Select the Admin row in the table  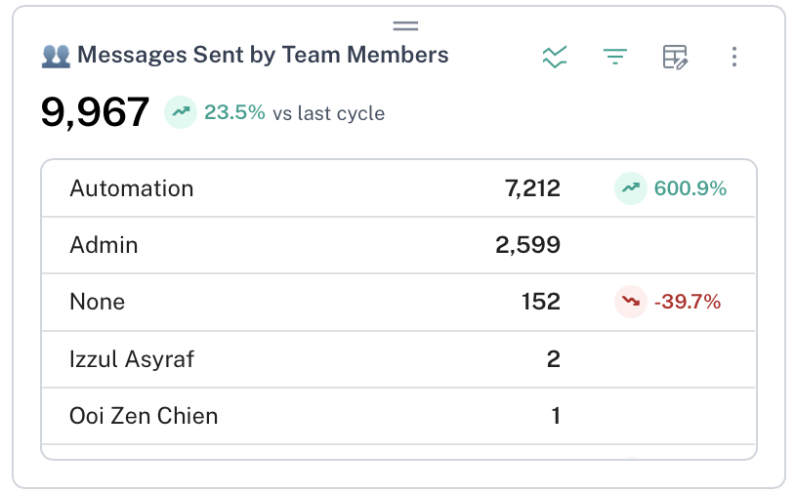105,245
